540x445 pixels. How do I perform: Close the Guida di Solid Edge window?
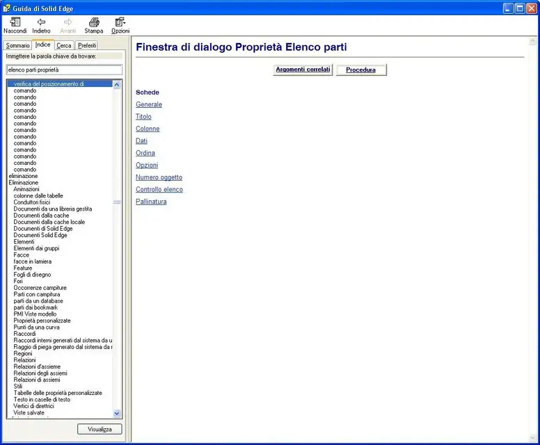(x=532, y=8)
